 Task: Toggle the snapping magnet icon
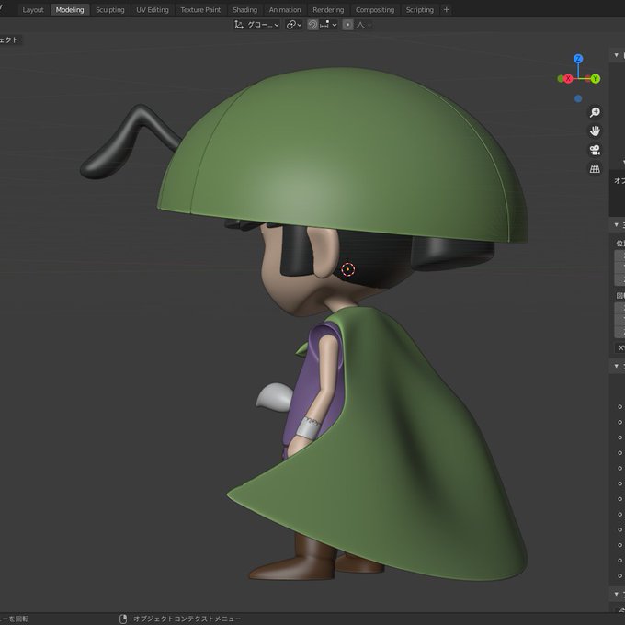click(x=312, y=25)
